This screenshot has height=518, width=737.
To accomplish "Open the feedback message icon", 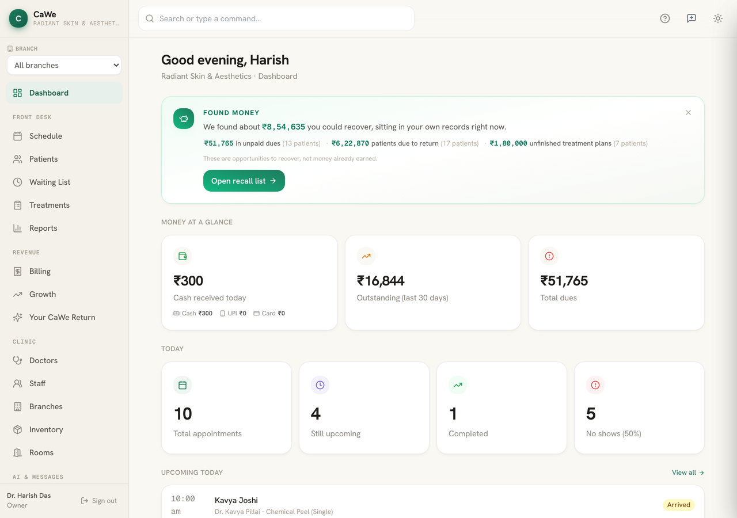I will 692,18.
